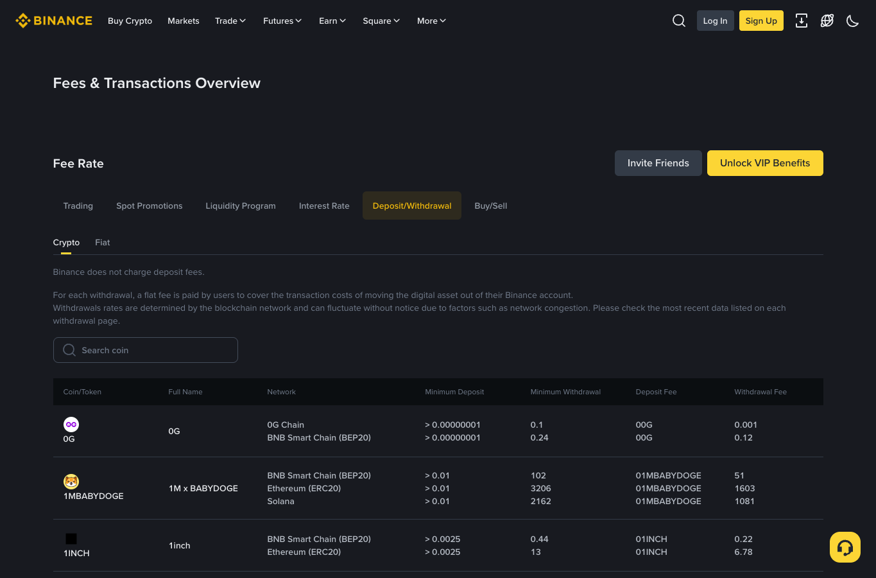Expand the Square dropdown menu

click(381, 21)
